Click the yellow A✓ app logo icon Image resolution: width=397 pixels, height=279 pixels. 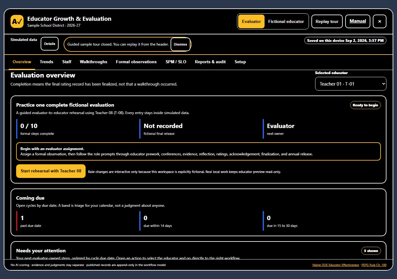coord(17,21)
